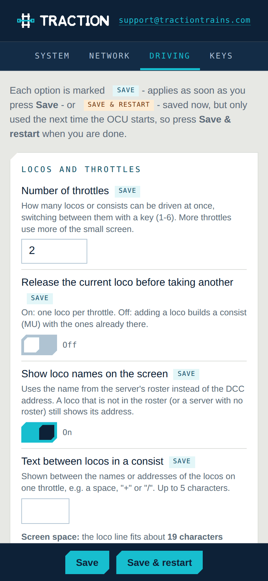Focus the Number of throttles input field

54,251
